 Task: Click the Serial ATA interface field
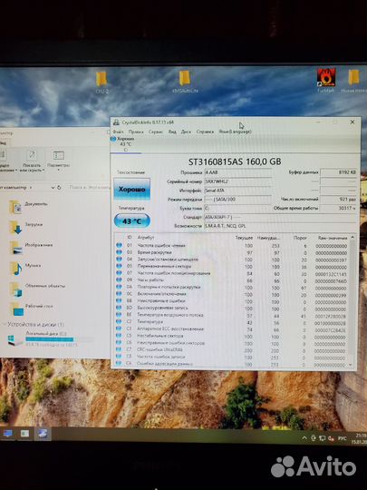(x=237, y=191)
